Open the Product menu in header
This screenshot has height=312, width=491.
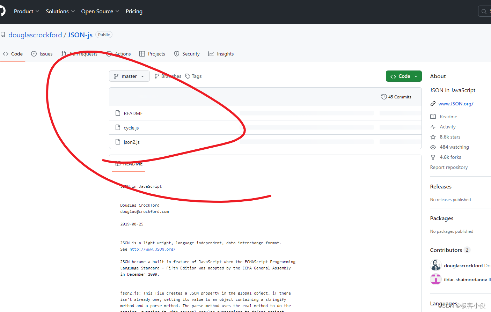point(27,11)
